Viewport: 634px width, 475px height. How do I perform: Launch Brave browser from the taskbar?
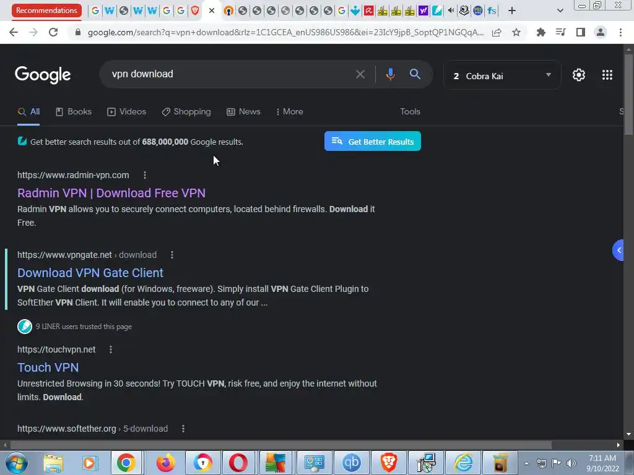[388, 463]
